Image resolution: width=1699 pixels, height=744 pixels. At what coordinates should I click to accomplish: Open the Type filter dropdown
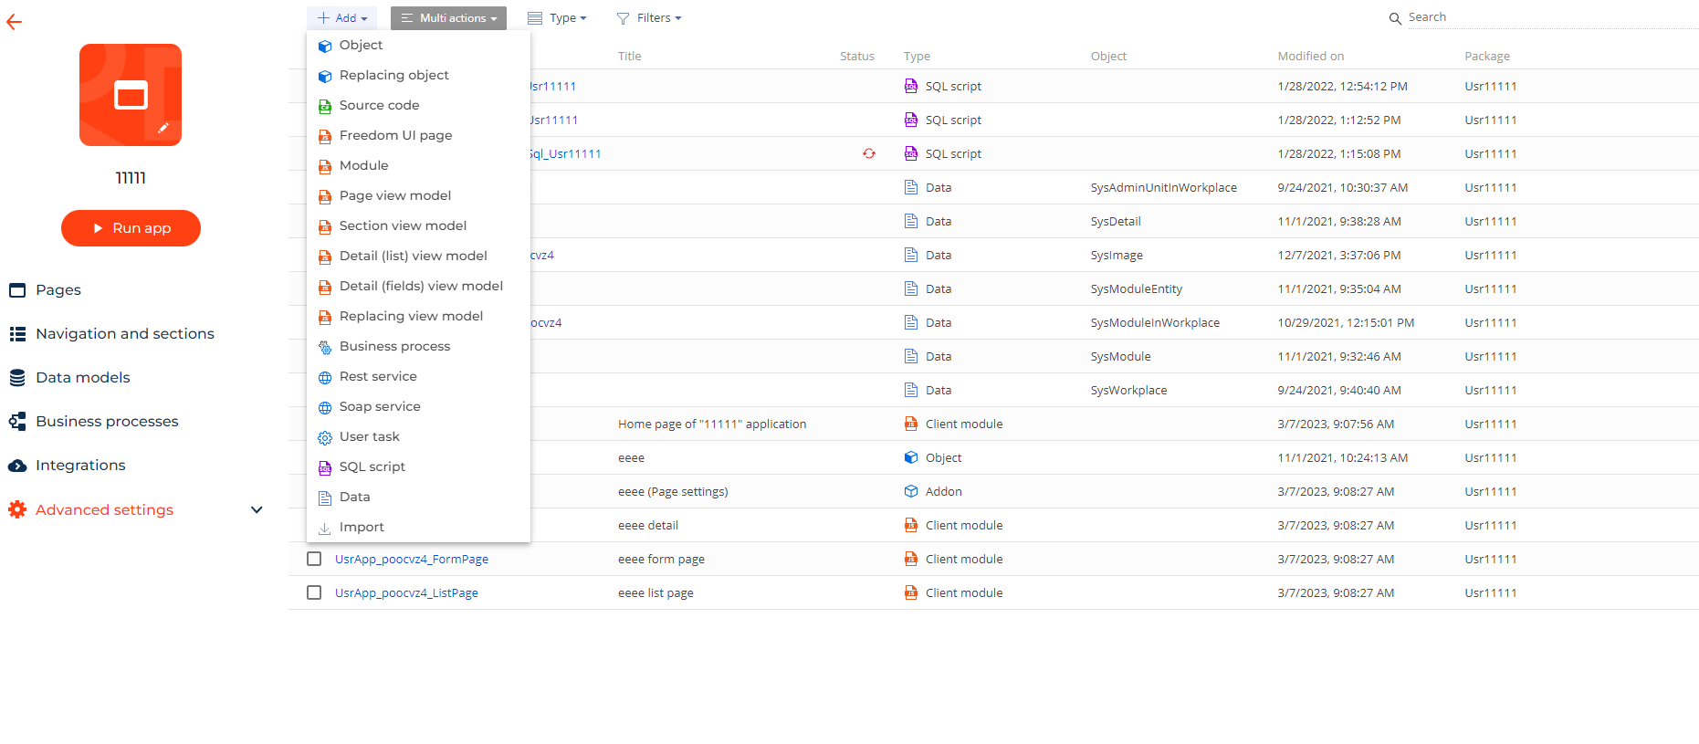point(558,18)
